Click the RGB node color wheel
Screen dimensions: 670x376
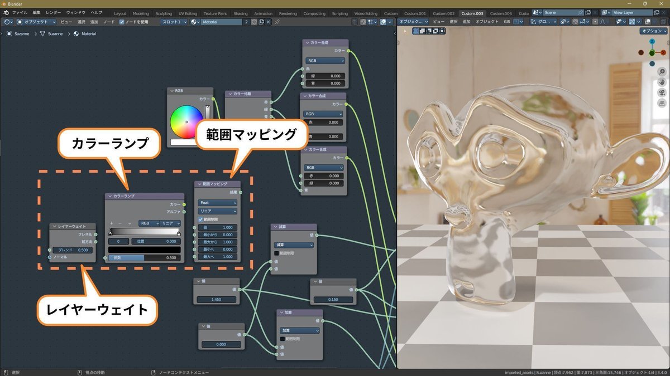point(186,121)
